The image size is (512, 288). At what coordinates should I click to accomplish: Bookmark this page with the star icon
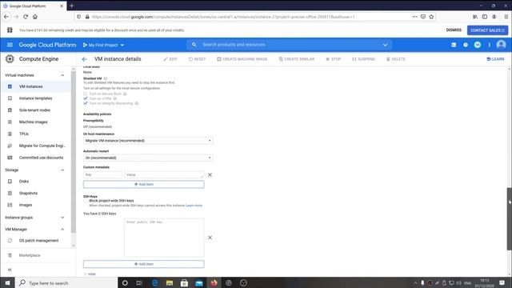tap(431, 17)
